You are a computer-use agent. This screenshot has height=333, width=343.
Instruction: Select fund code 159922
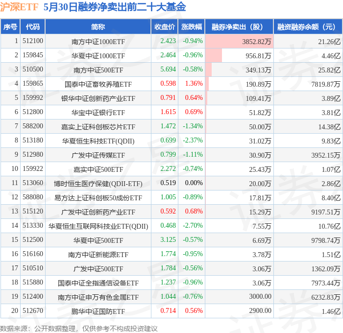pos(33,169)
